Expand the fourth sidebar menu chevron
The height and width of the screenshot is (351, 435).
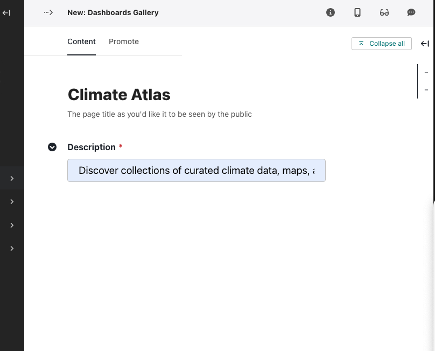[x=12, y=249]
